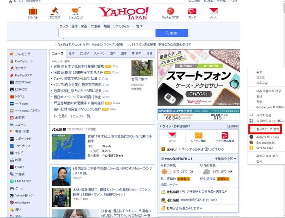Click 天気・災害 in the left sidebar
The image size is (285, 218).
click(22, 132)
